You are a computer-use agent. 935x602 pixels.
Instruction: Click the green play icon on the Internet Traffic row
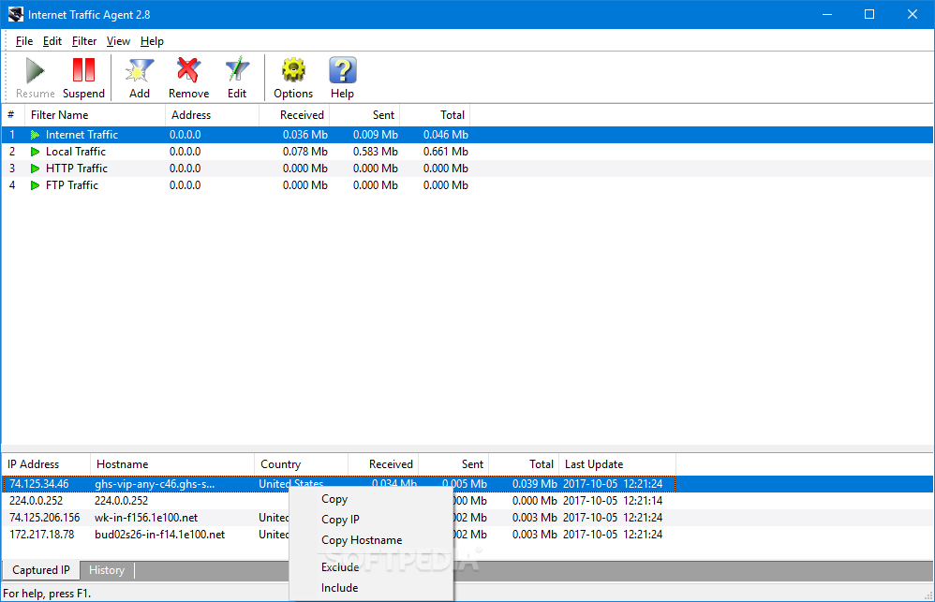click(36, 135)
